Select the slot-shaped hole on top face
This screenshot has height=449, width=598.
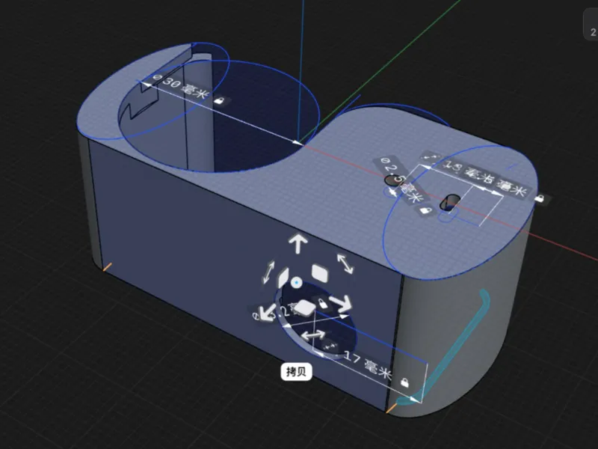pyautogui.click(x=450, y=202)
